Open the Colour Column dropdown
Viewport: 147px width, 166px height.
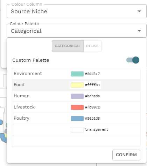coord(77,11)
